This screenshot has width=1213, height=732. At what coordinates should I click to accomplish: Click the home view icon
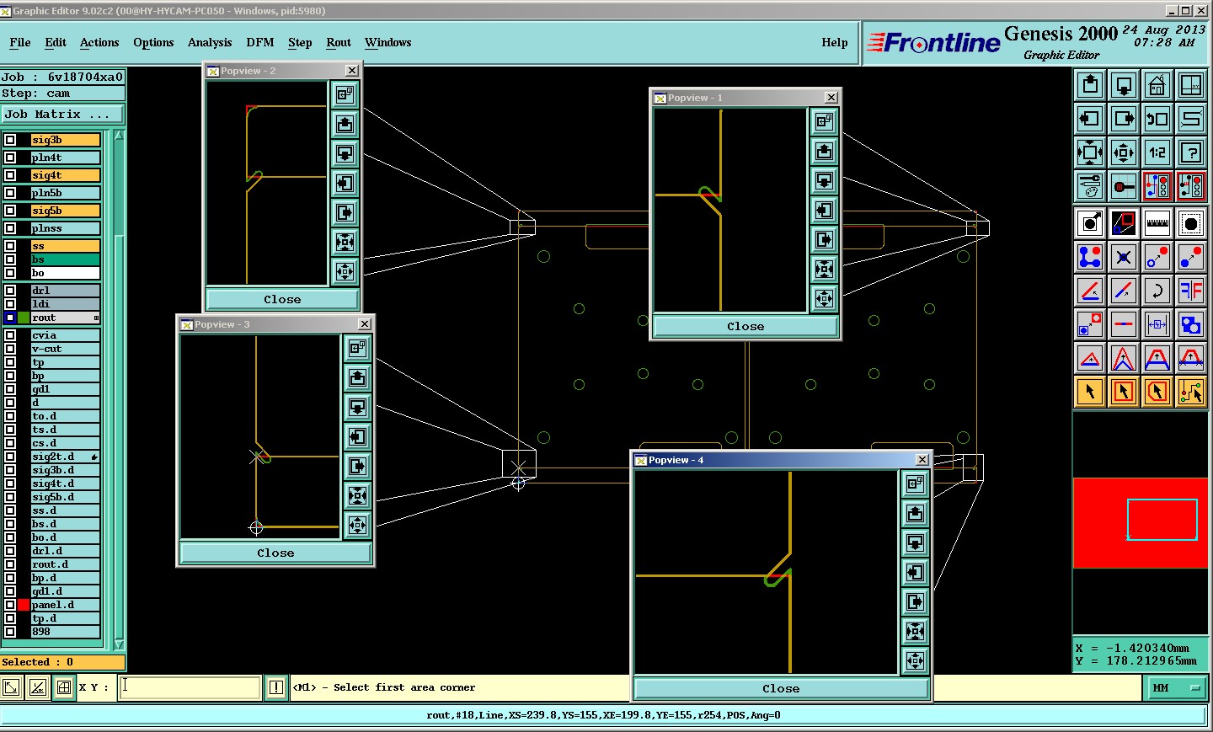(x=1157, y=85)
